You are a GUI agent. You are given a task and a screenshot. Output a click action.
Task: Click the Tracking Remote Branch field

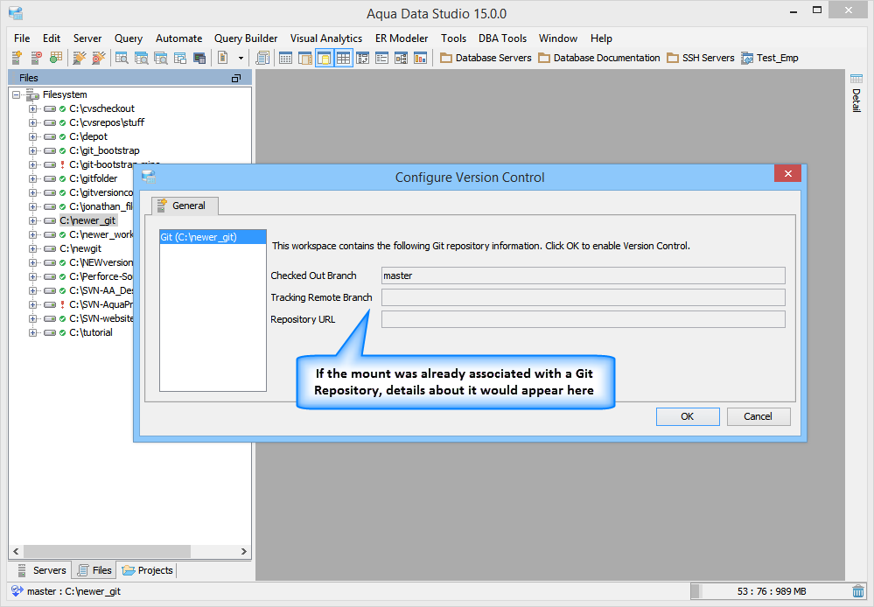583,297
